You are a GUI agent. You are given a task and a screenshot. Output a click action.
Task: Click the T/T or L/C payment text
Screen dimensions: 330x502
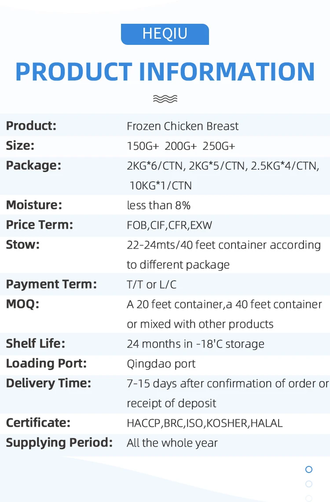151,285
